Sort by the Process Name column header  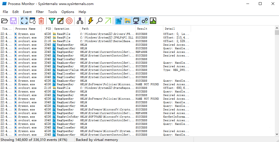point(27,29)
